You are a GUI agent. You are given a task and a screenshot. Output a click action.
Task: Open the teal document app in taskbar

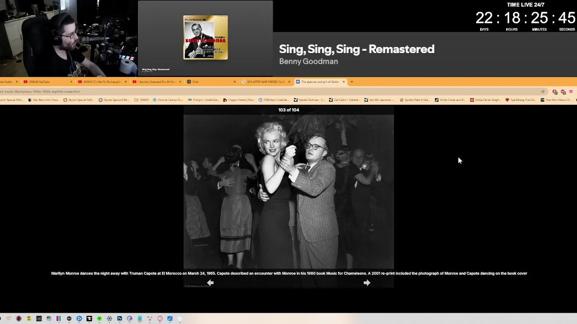(x=140, y=319)
